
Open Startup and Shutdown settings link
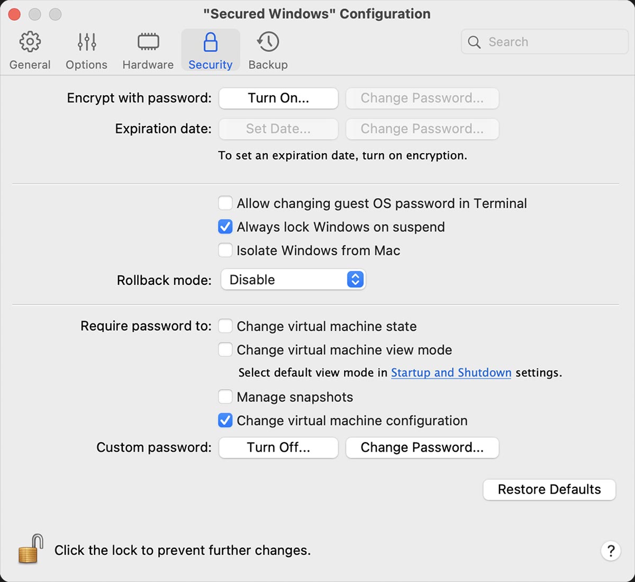(450, 373)
